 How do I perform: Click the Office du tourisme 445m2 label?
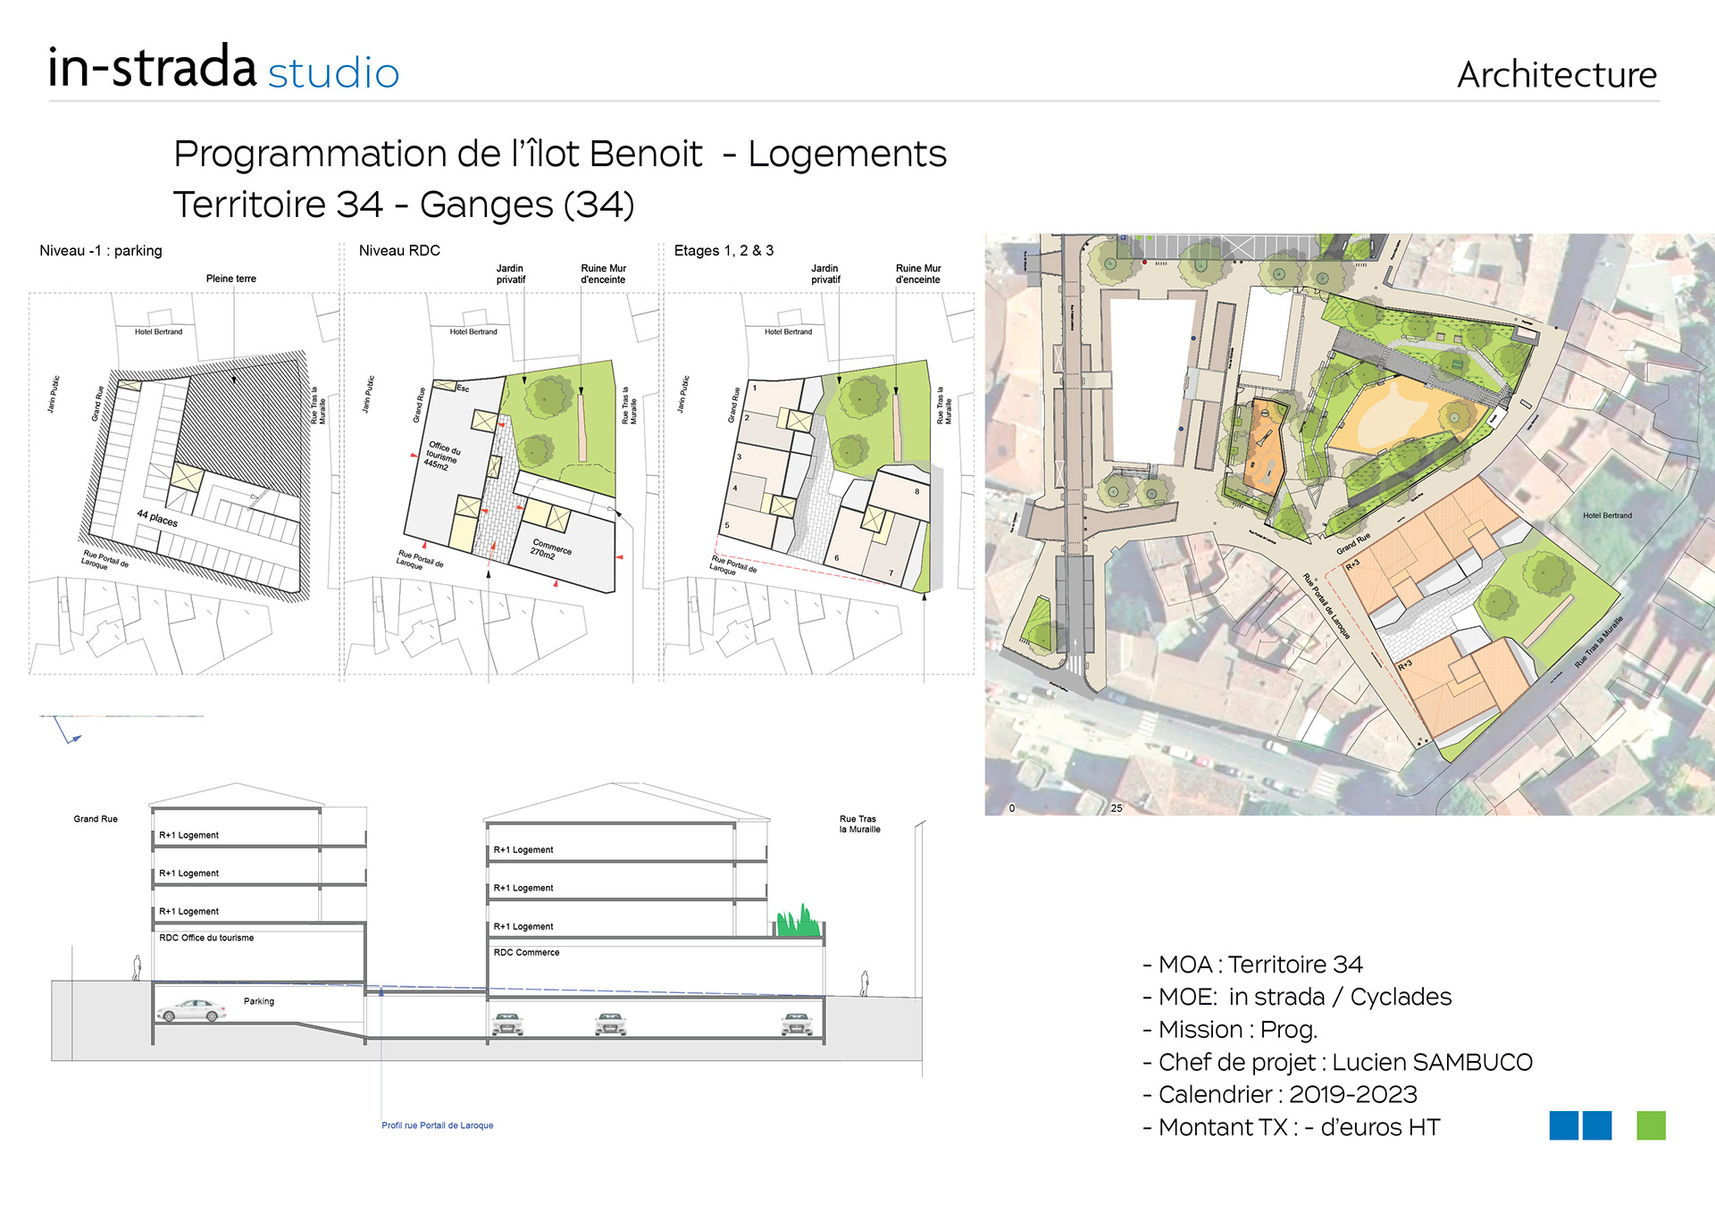pyautogui.click(x=440, y=456)
